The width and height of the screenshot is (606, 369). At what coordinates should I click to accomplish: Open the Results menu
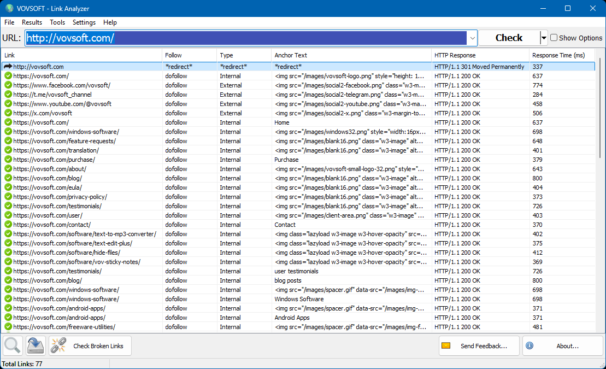pos(32,22)
